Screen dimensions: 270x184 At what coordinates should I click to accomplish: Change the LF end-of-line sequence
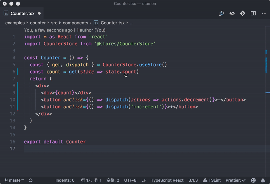click(144, 180)
